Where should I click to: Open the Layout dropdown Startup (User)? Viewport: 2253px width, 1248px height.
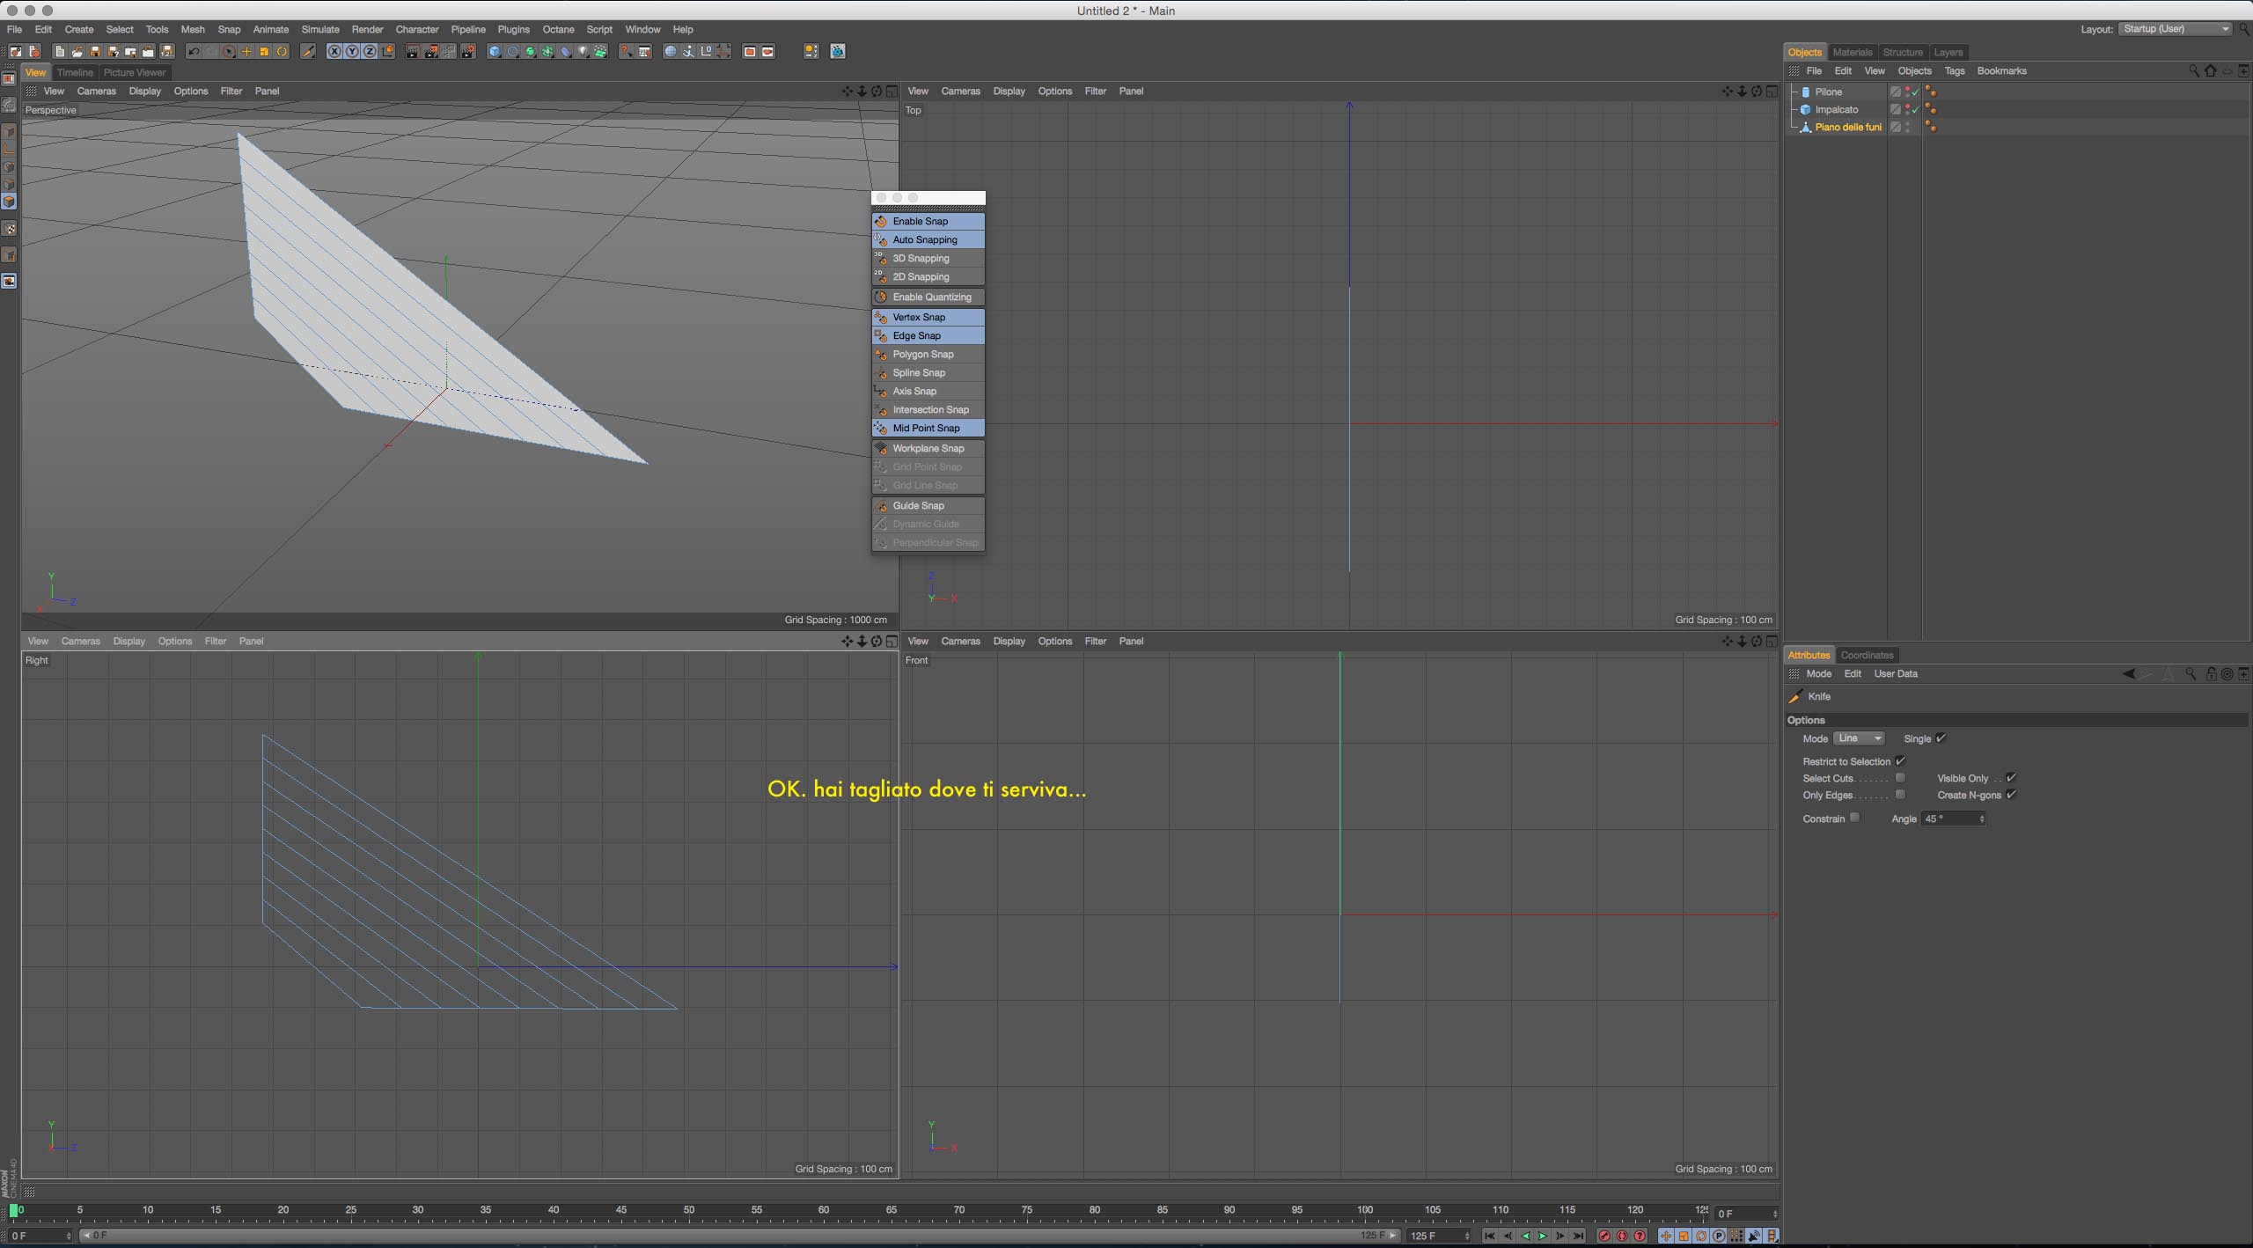(2176, 29)
